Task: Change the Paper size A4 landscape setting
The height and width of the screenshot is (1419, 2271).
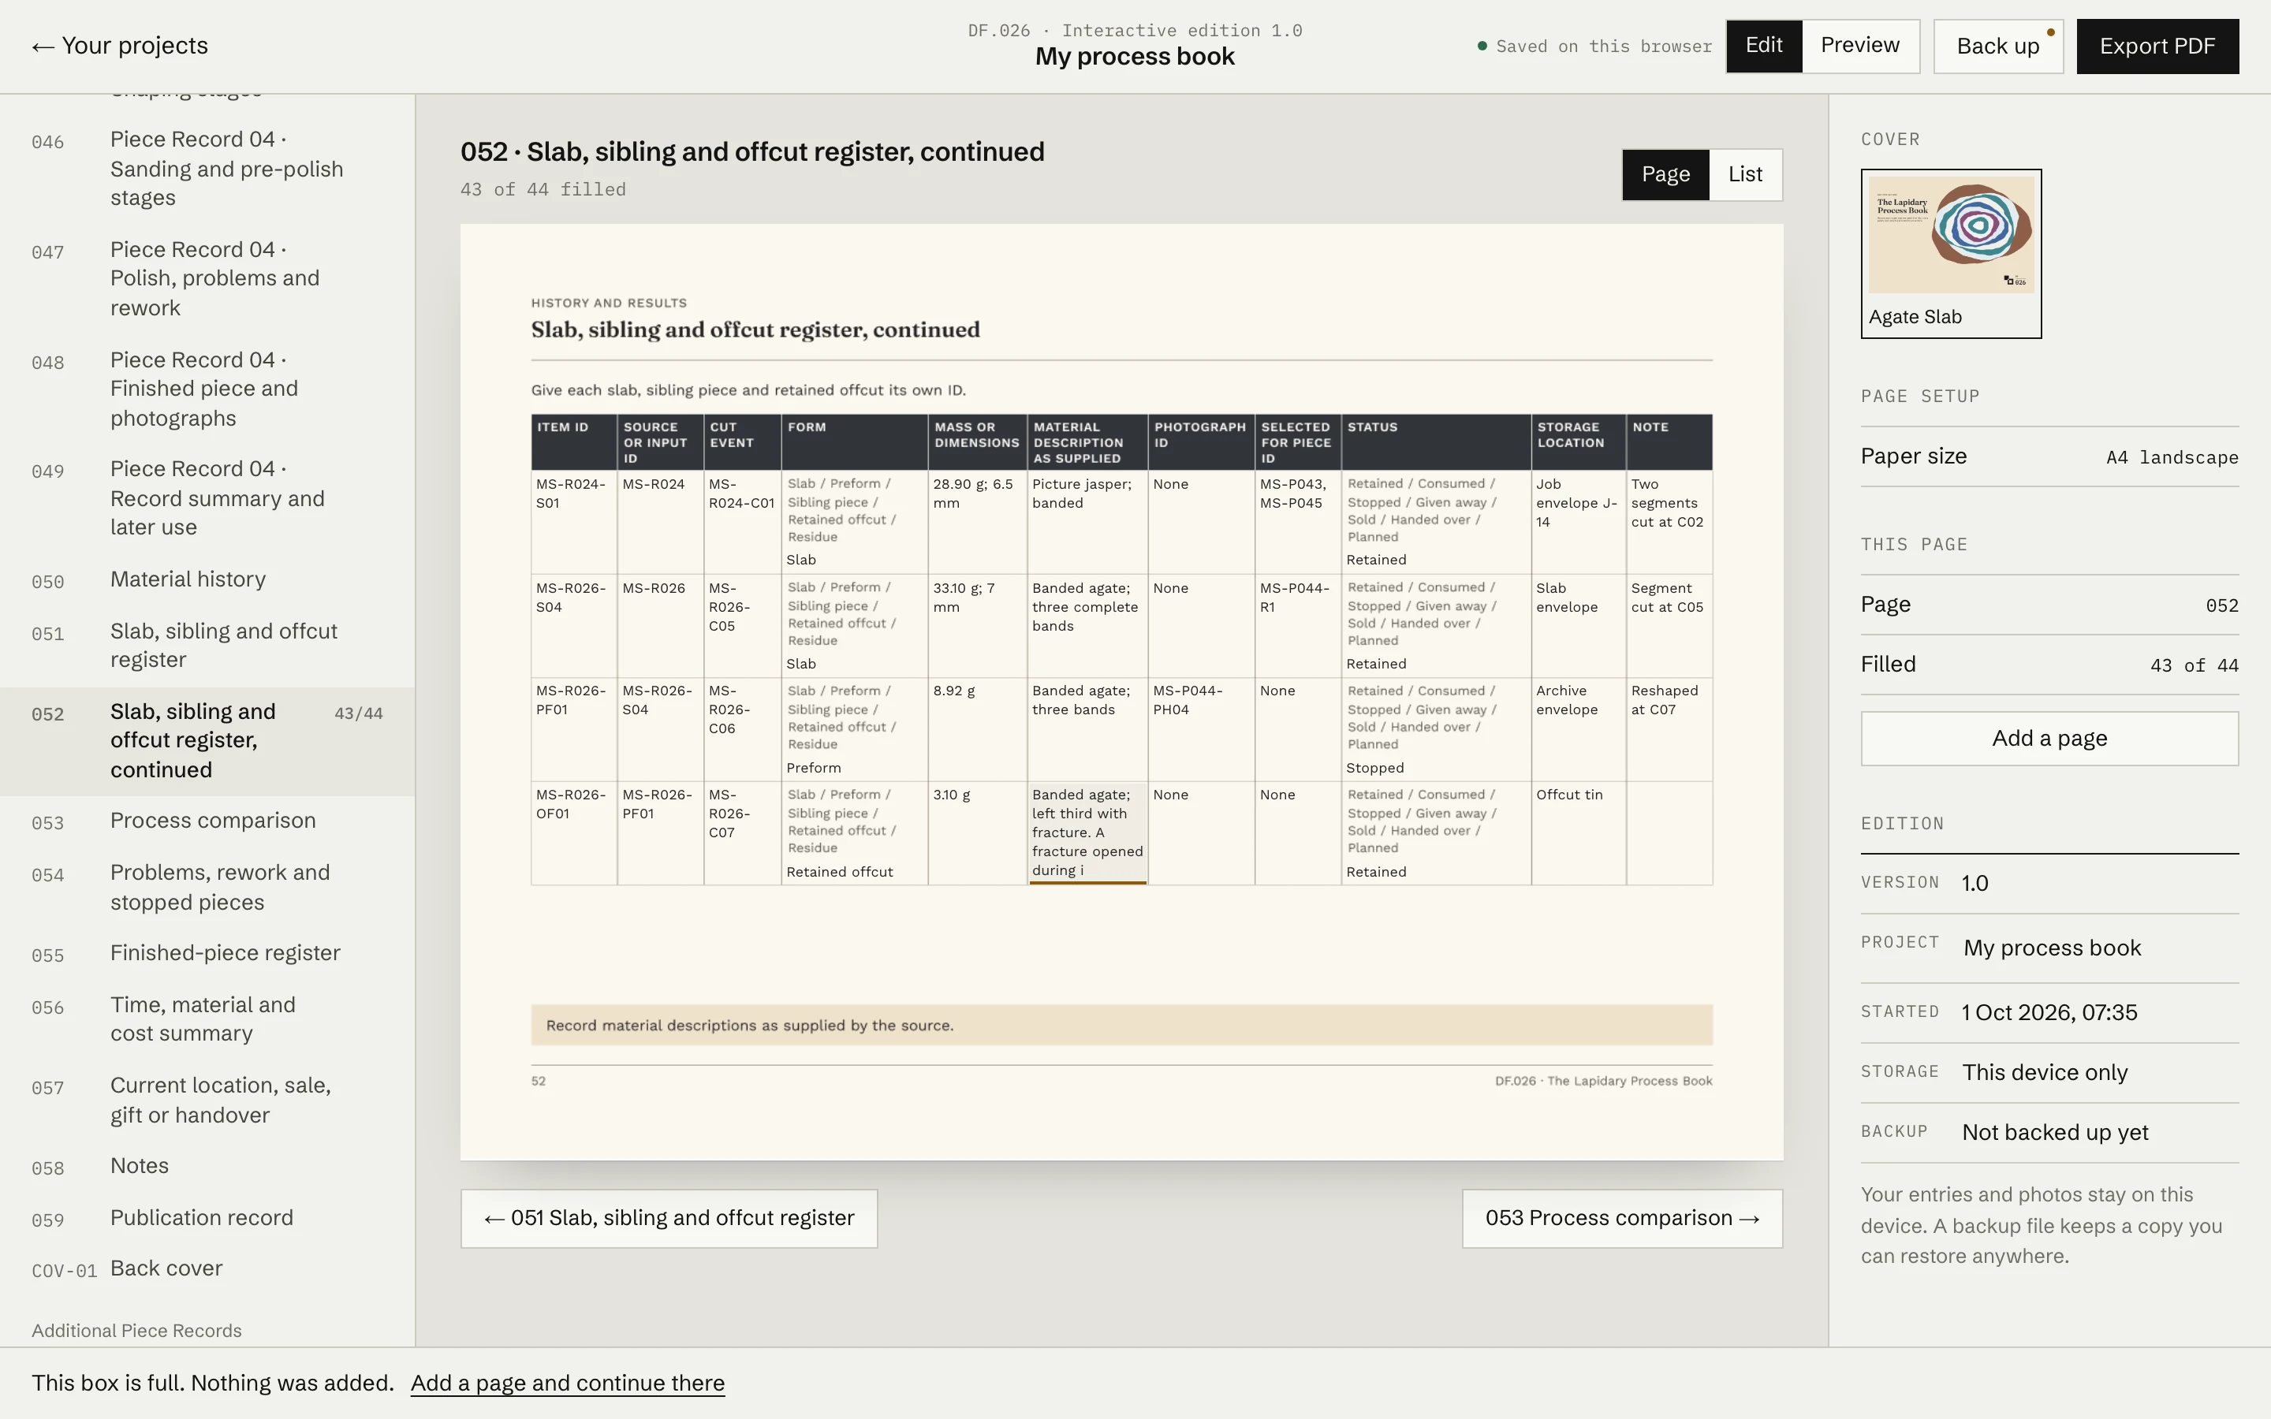Action: pyautogui.click(x=2049, y=457)
